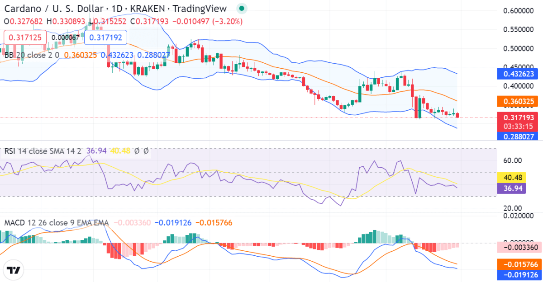Screen dimensions: 543x282
Task: Click the purple 36.94 RSI axis label
Action: (x=511, y=188)
